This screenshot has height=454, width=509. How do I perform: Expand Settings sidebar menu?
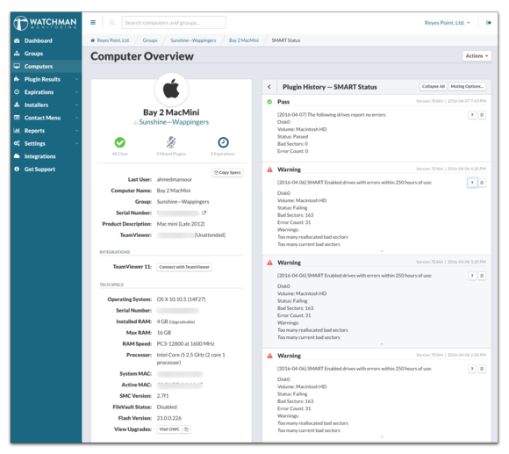[x=46, y=143]
